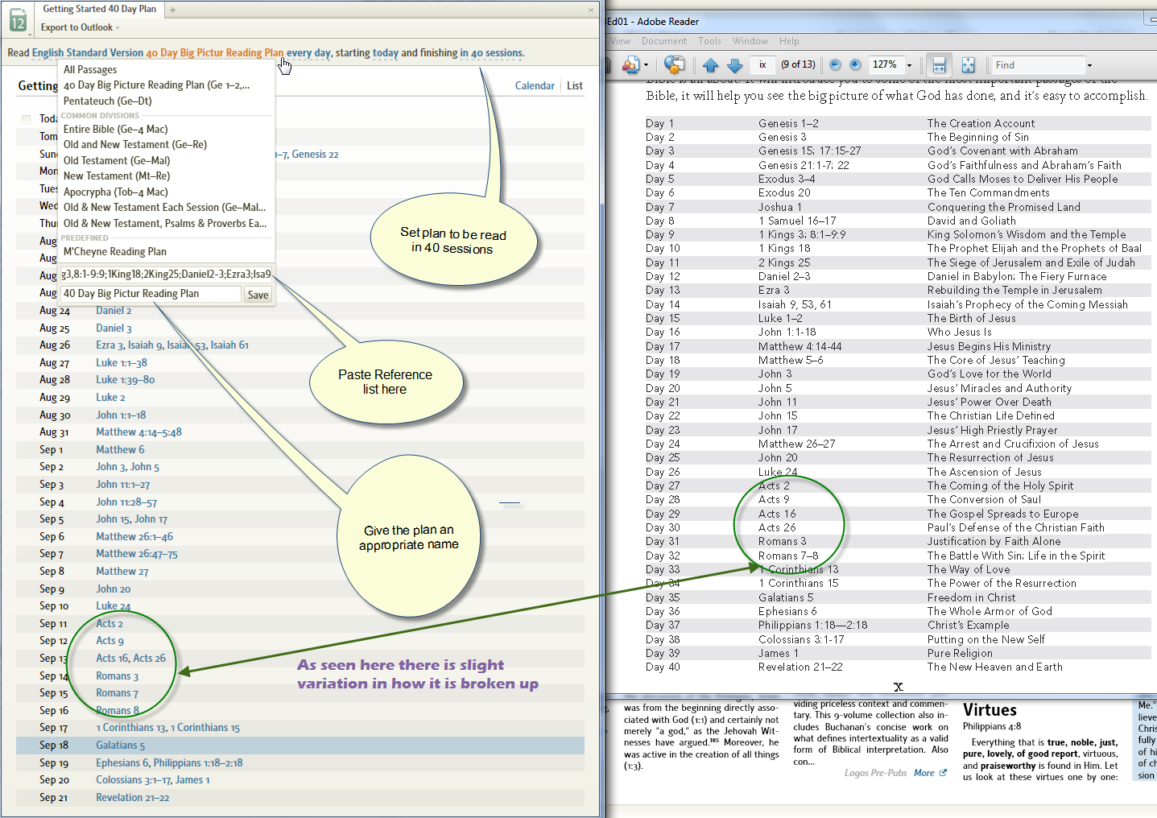Open the Help menu in Adobe Reader
Screen dimensions: 1157x818
789,41
